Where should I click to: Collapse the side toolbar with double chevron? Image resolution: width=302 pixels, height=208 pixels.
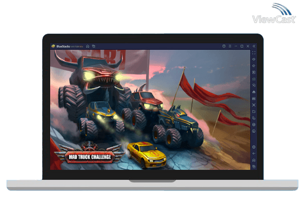pyautogui.click(x=254, y=46)
